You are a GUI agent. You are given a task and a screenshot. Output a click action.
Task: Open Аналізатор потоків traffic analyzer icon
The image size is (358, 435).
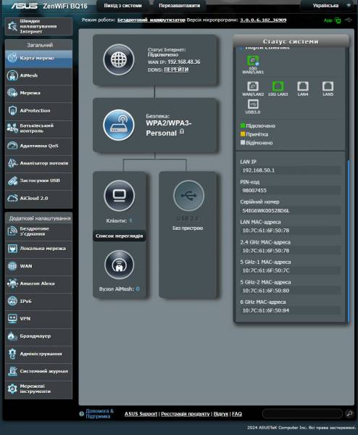12,163
